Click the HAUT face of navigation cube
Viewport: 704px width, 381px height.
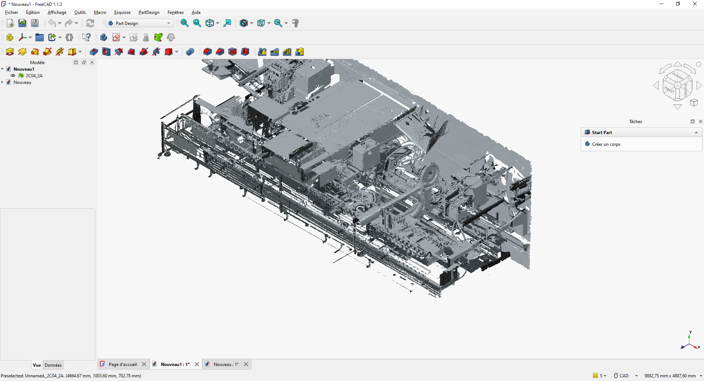point(669,89)
